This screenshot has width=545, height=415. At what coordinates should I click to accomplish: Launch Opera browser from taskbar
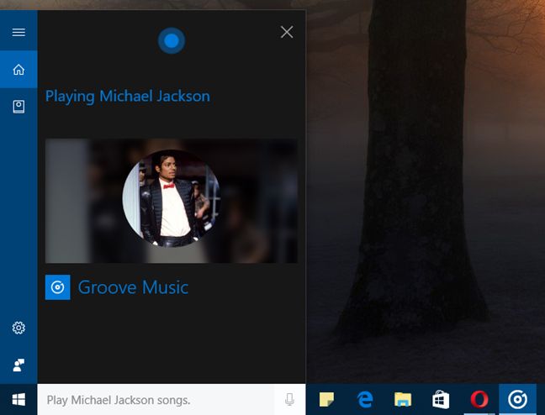(x=479, y=399)
